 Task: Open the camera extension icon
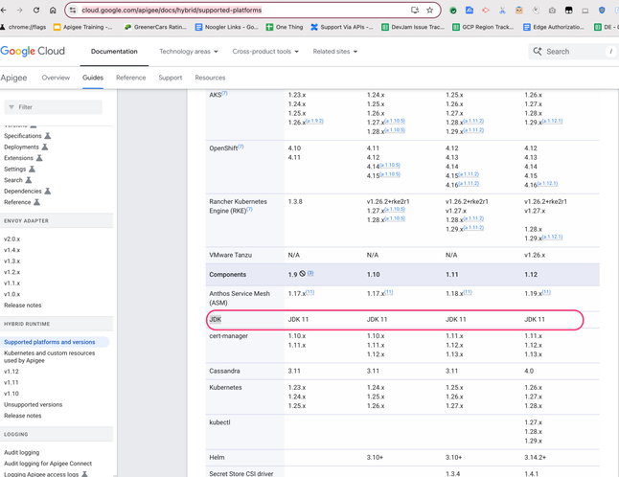pos(552,11)
